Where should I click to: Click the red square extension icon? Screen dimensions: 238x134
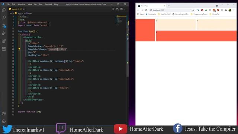(218, 10)
